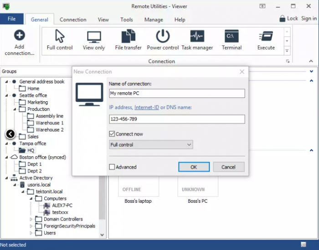This screenshot has width=319, height=250.
Task: Cancel the New Connection dialog
Action: [229, 167]
